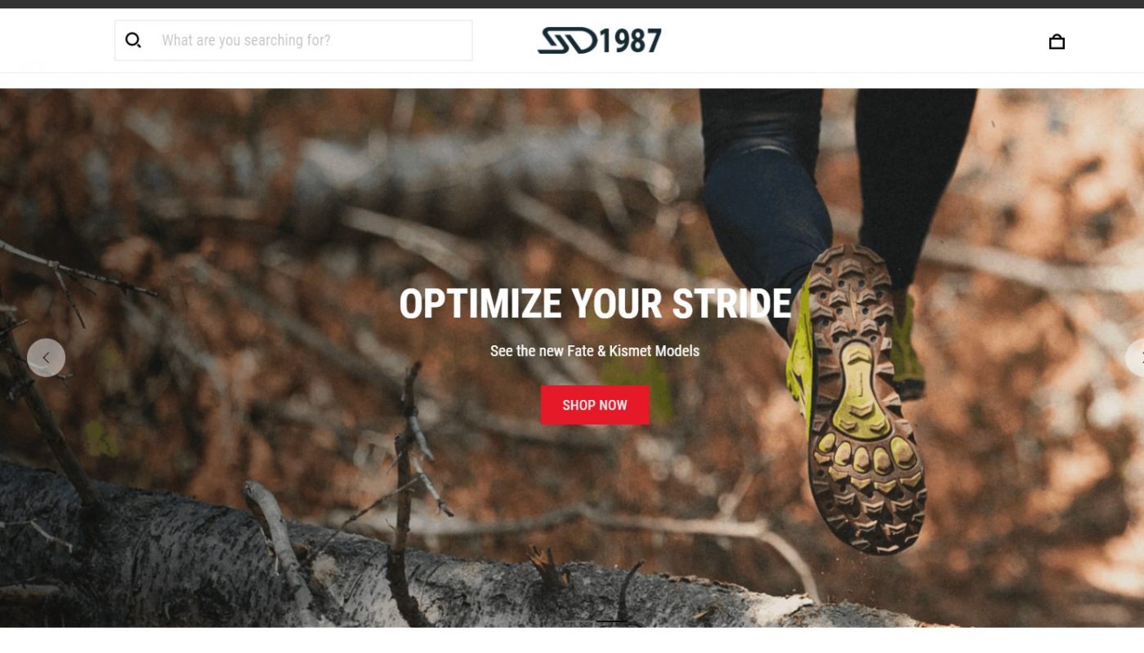
Task: Select the first grey slide indicator bar
Action: [579, 621]
